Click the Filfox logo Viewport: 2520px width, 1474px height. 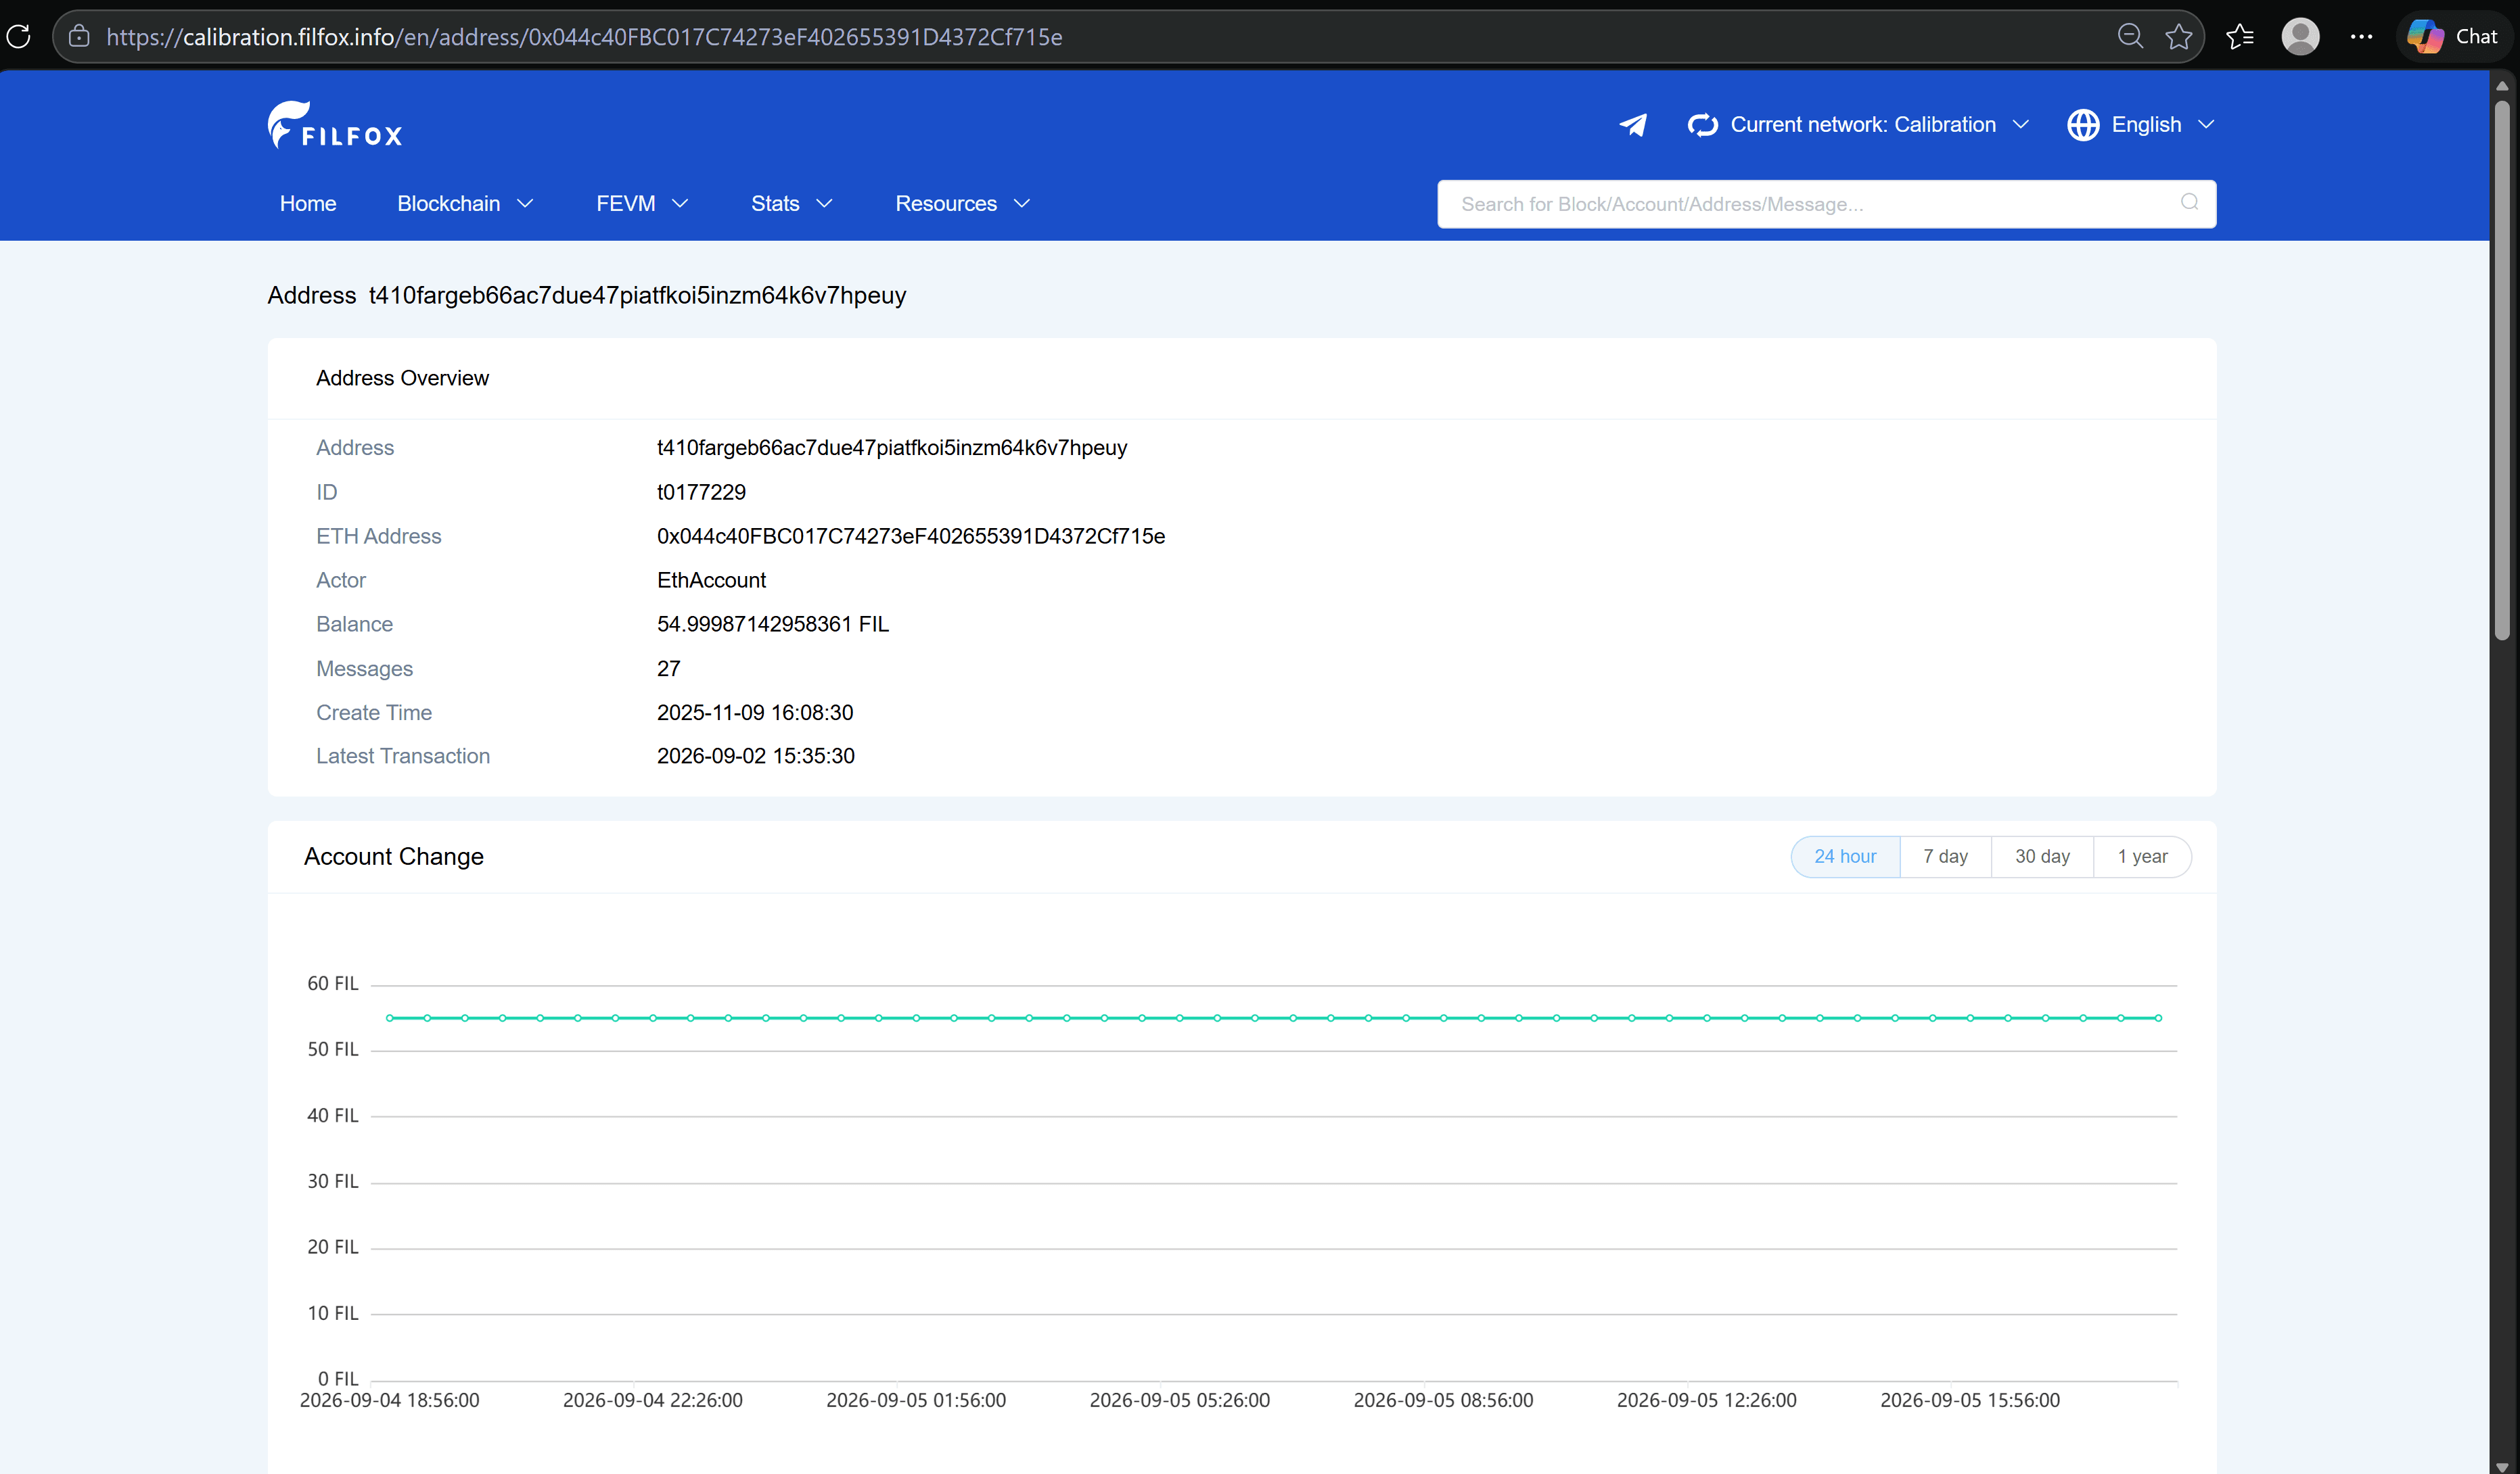tap(335, 125)
